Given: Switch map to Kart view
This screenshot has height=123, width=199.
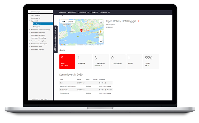Looking at the screenshot, I should coord(63,22).
